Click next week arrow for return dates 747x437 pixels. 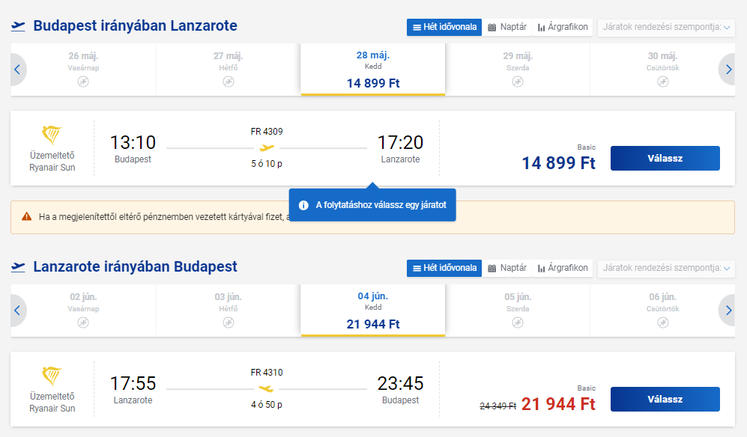(729, 310)
